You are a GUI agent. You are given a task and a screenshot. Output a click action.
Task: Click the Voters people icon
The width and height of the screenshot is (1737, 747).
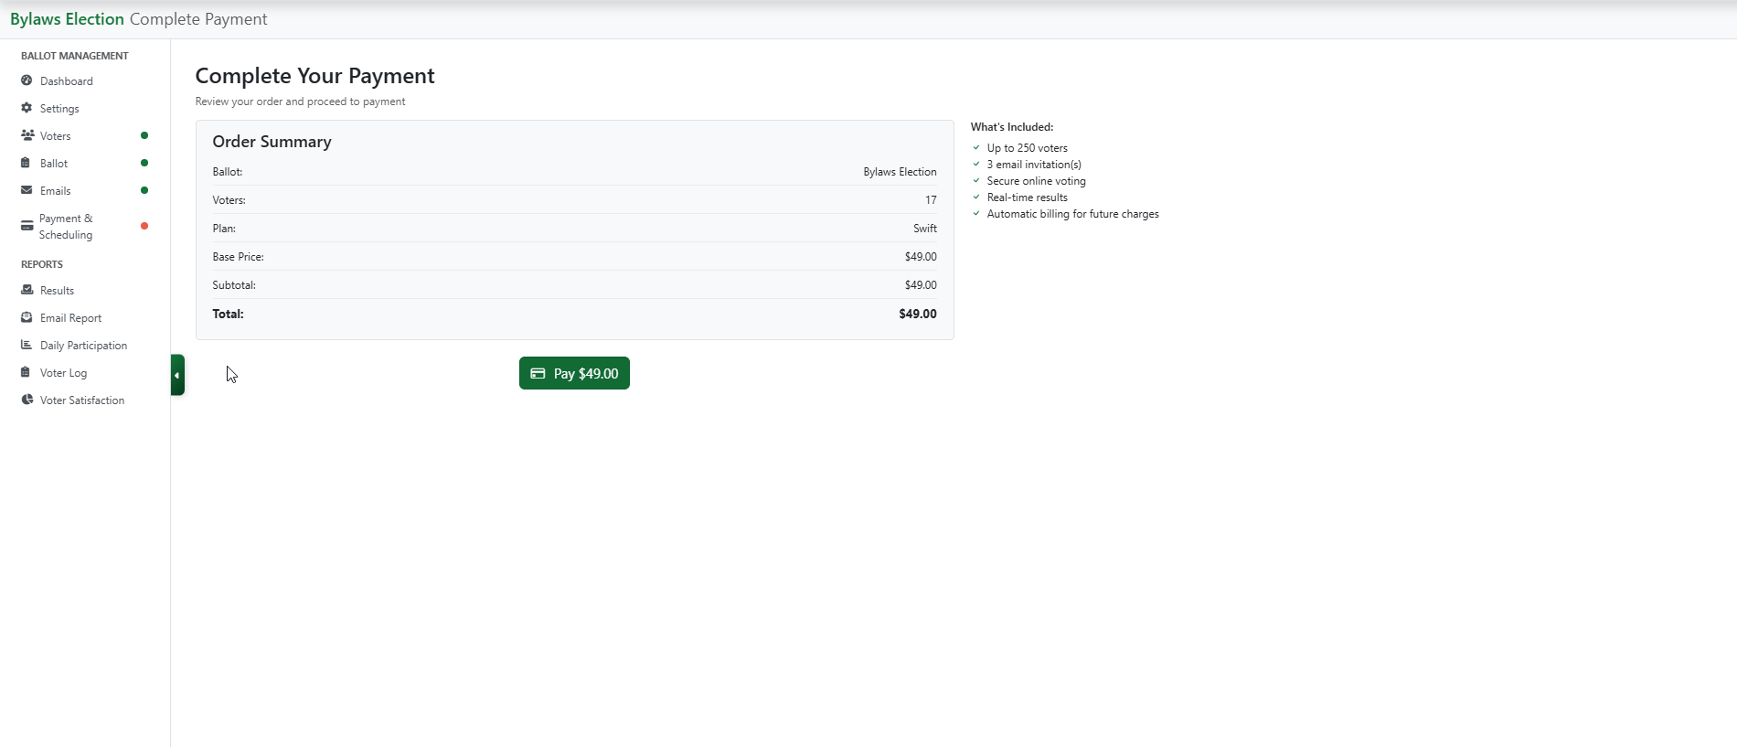(27, 135)
